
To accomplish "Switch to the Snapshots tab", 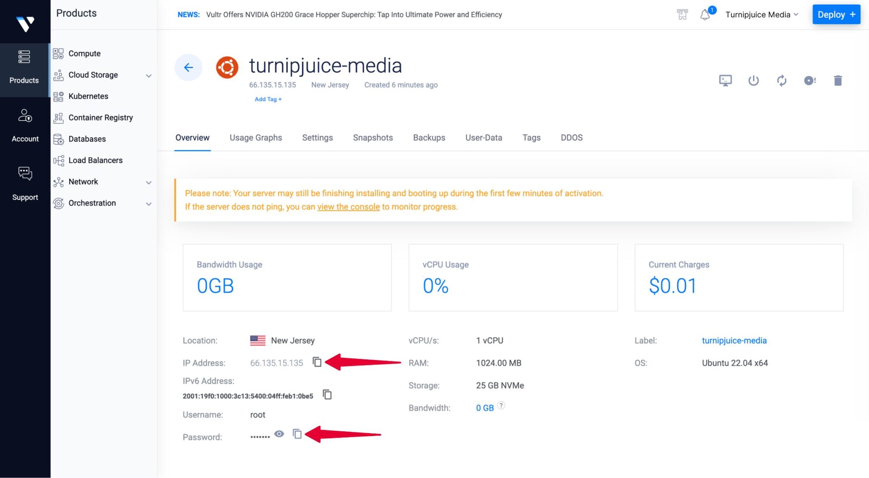I will click(x=372, y=137).
